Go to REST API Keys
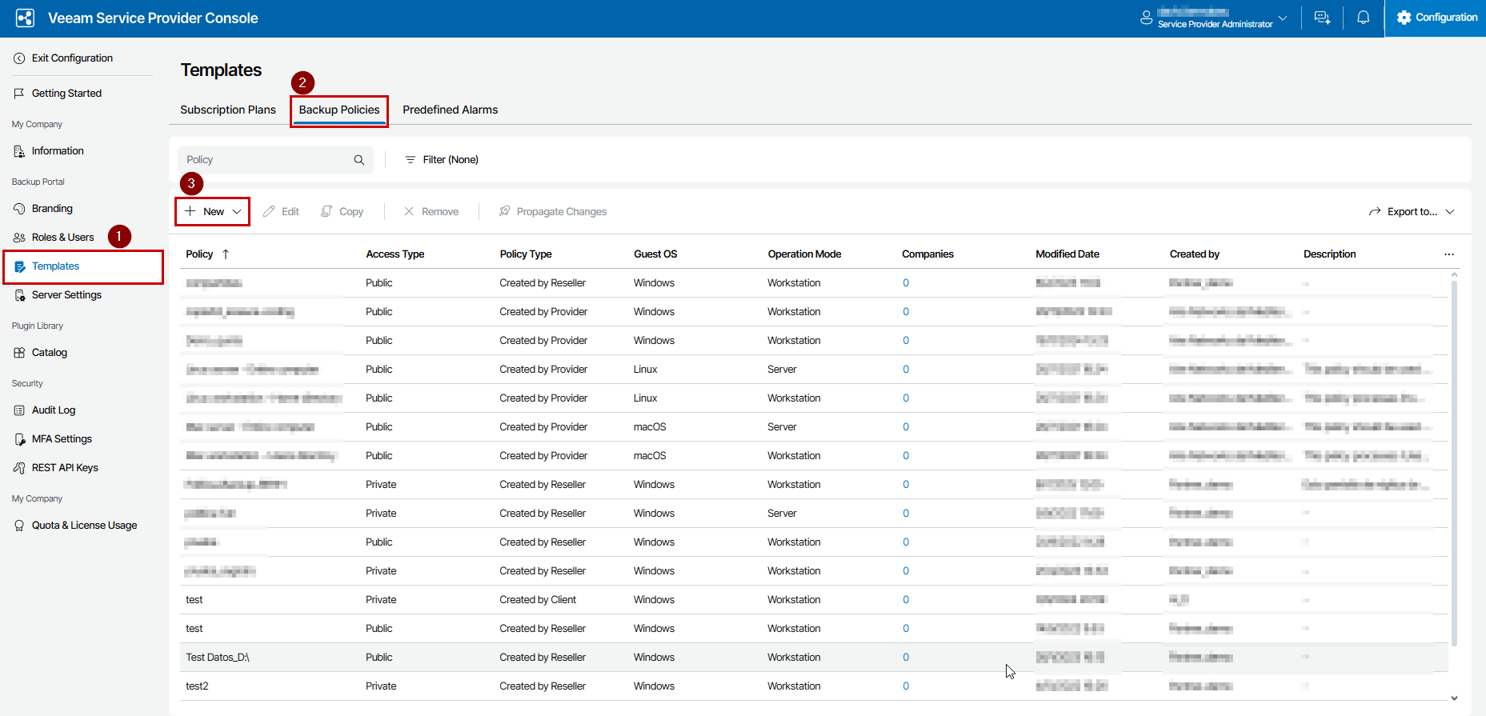This screenshot has width=1486, height=716. click(x=64, y=468)
